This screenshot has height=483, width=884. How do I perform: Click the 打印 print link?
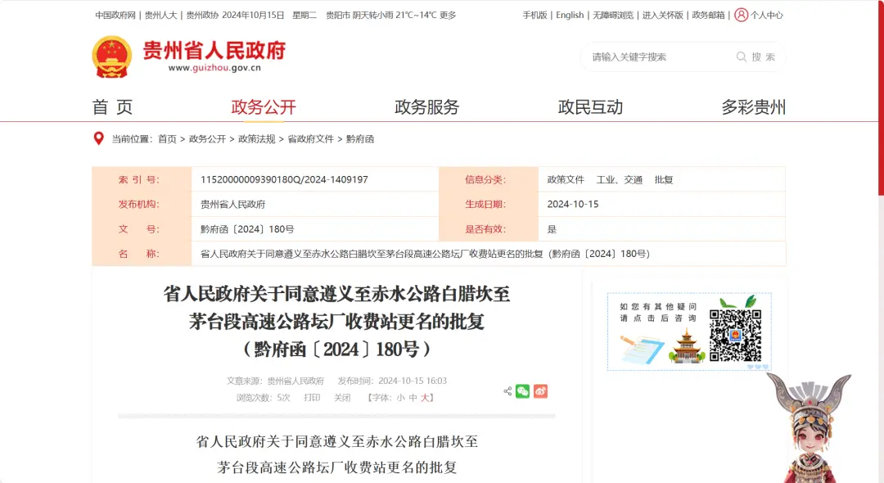(x=312, y=398)
